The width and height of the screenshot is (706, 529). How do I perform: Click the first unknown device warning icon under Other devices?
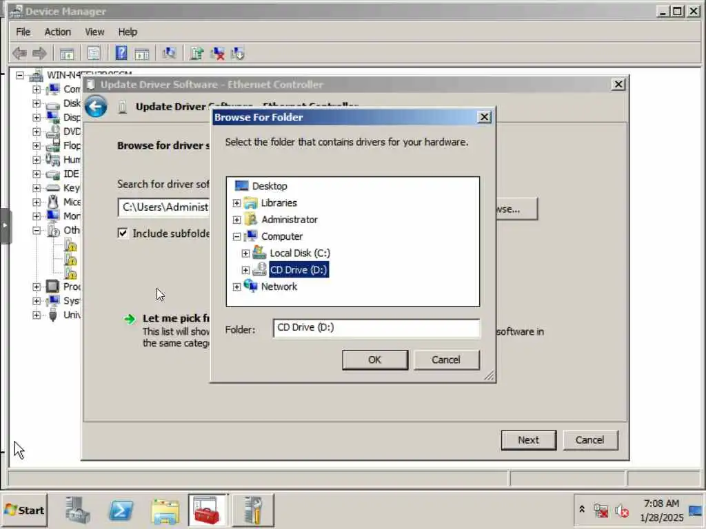point(70,245)
